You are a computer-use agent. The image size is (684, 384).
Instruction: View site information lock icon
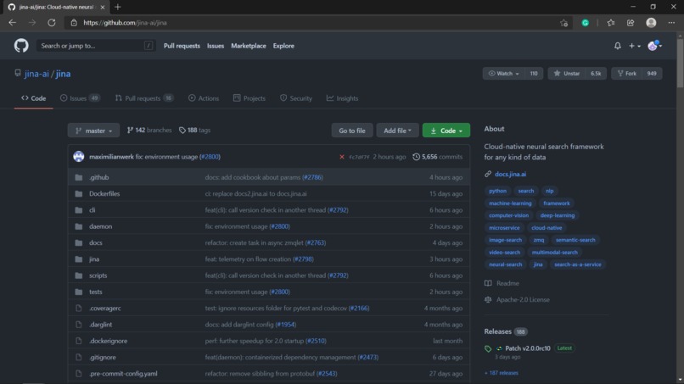click(74, 23)
